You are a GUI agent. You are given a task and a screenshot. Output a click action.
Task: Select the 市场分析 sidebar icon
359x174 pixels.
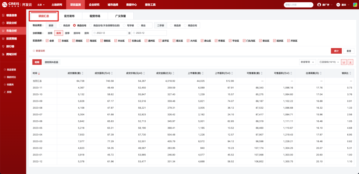[x=3, y=31]
